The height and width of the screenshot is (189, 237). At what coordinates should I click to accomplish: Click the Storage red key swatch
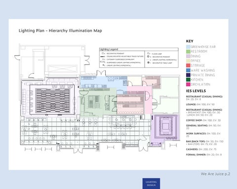(188, 65)
